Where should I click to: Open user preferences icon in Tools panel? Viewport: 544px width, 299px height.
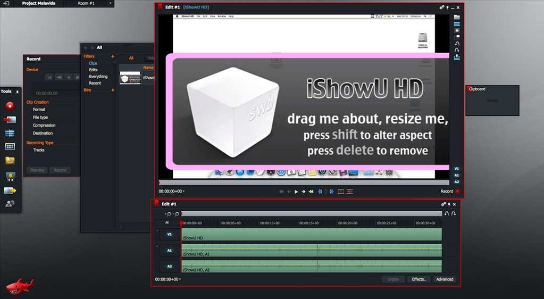(10, 203)
